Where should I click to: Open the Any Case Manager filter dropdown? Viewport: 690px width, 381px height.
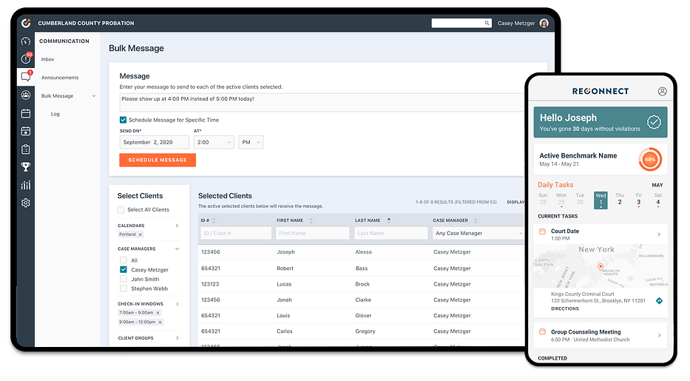478,233
